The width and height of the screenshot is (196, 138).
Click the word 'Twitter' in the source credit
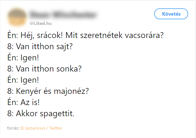pyautogui.click(x=56, y=128)
